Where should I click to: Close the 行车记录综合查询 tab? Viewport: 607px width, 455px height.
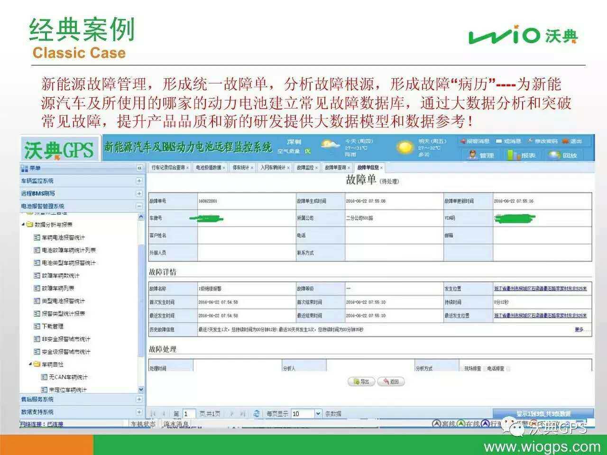click(188, 168)
